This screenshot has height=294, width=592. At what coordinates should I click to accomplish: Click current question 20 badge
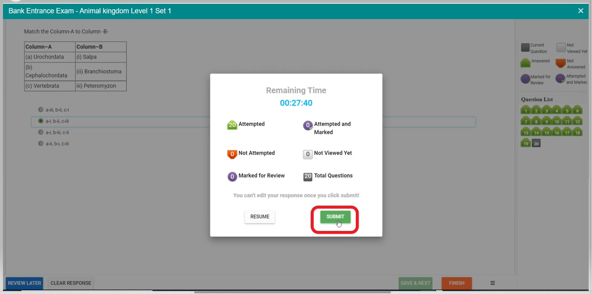coord(536,143)
